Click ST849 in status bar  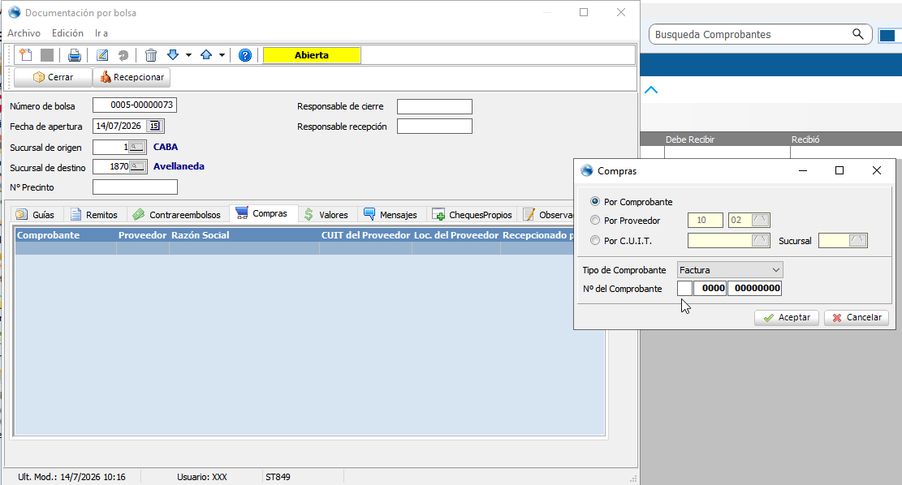278,477
